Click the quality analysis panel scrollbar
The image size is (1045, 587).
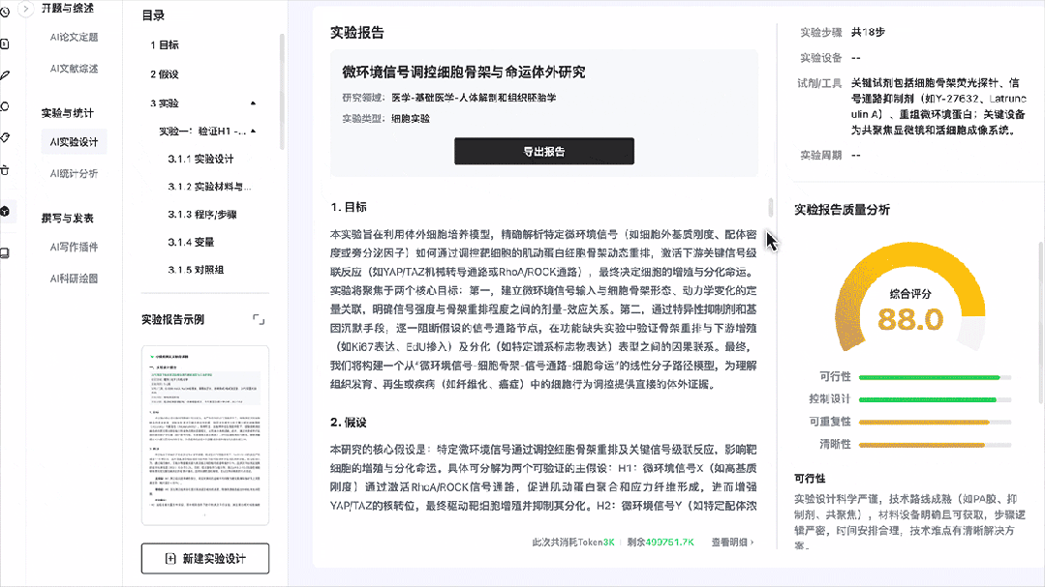(1040, 323)
